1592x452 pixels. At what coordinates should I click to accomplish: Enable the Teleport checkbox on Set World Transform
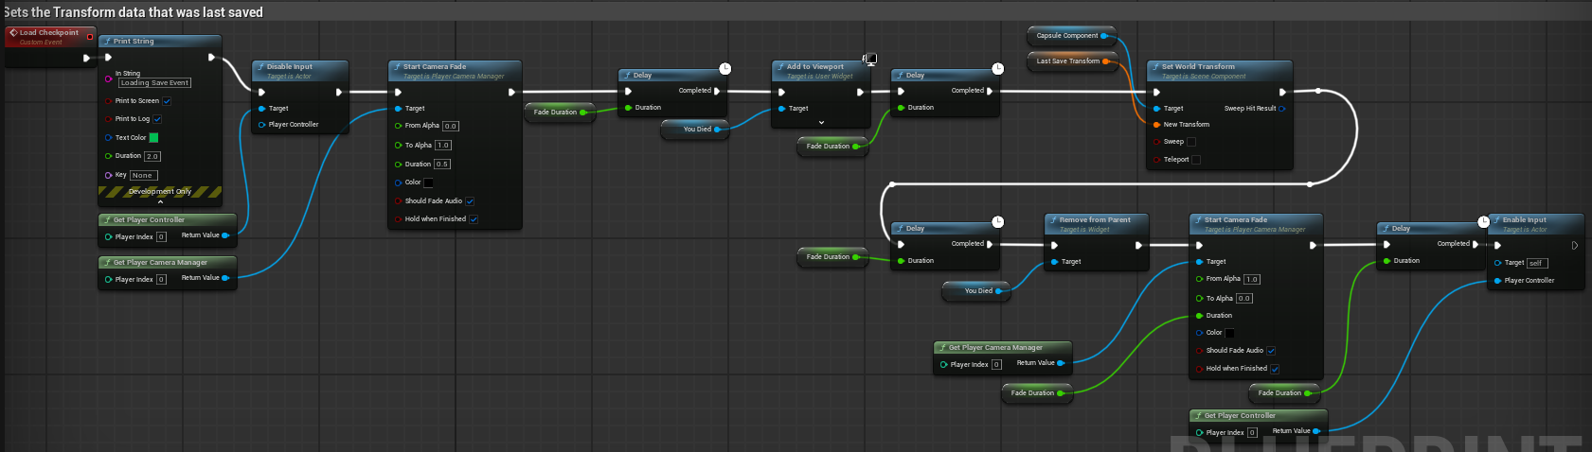[1196, 160]
